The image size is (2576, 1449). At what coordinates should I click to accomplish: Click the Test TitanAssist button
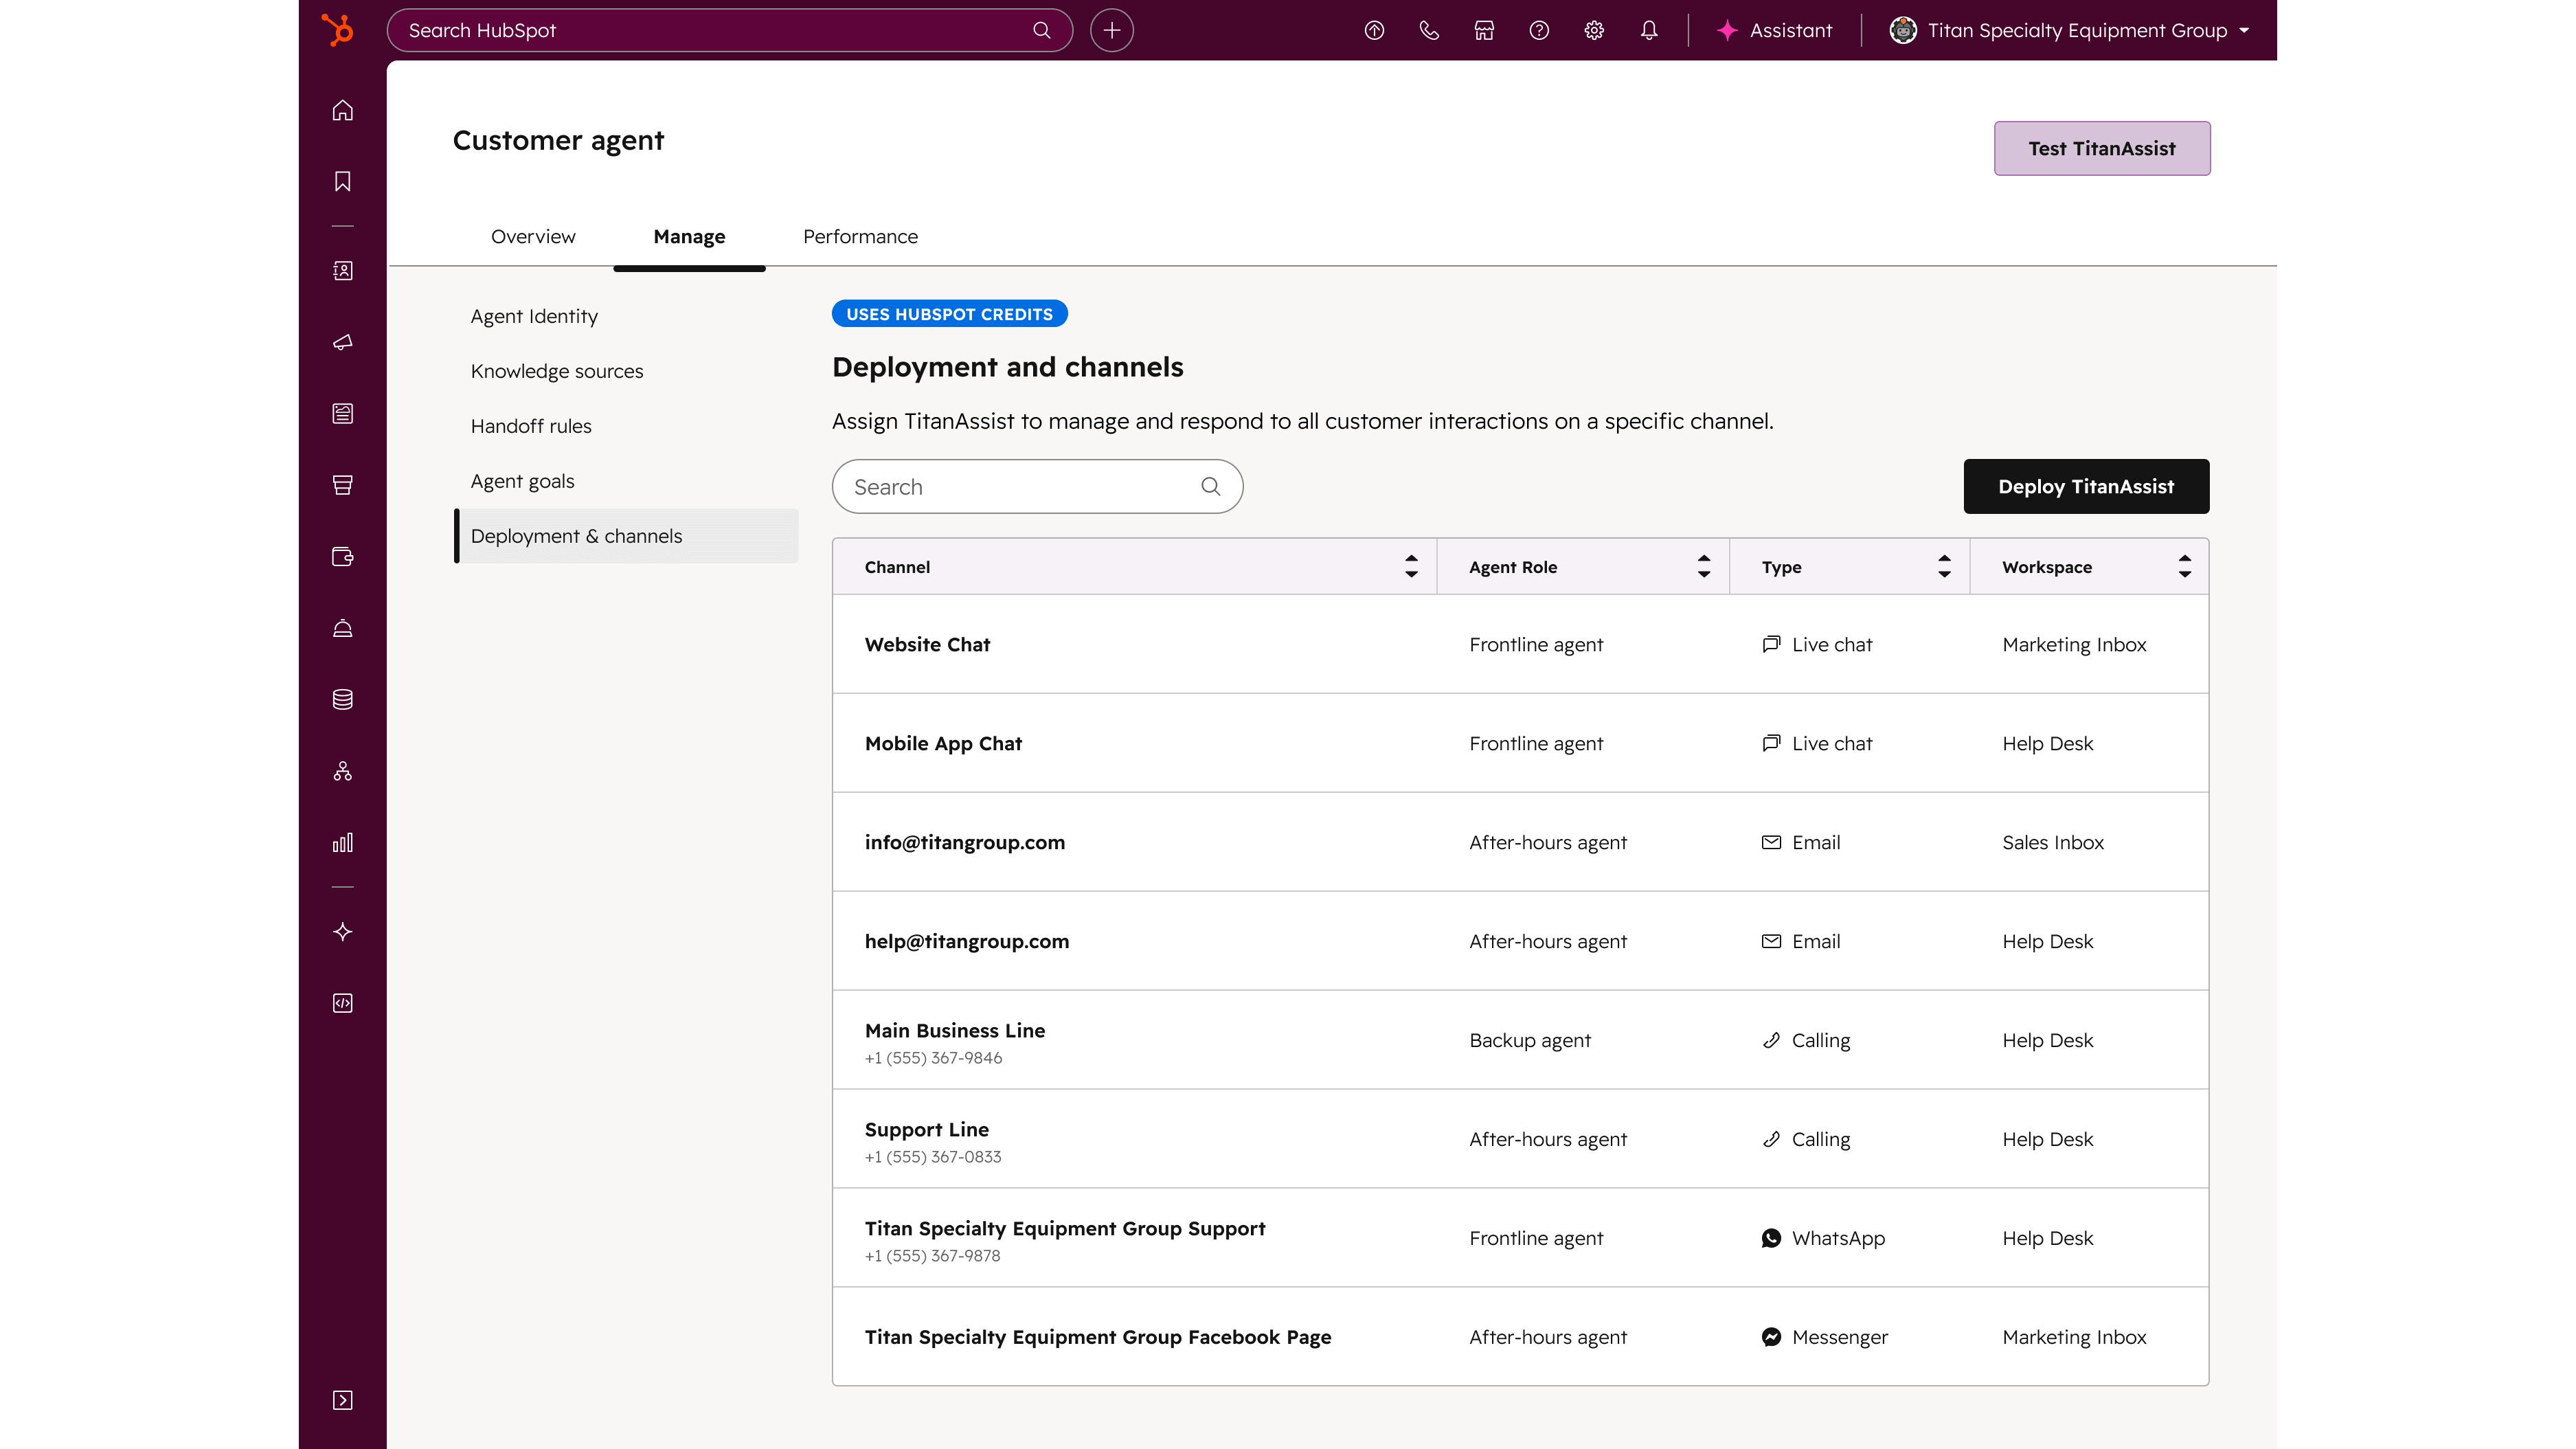(x=2101, y=148)
